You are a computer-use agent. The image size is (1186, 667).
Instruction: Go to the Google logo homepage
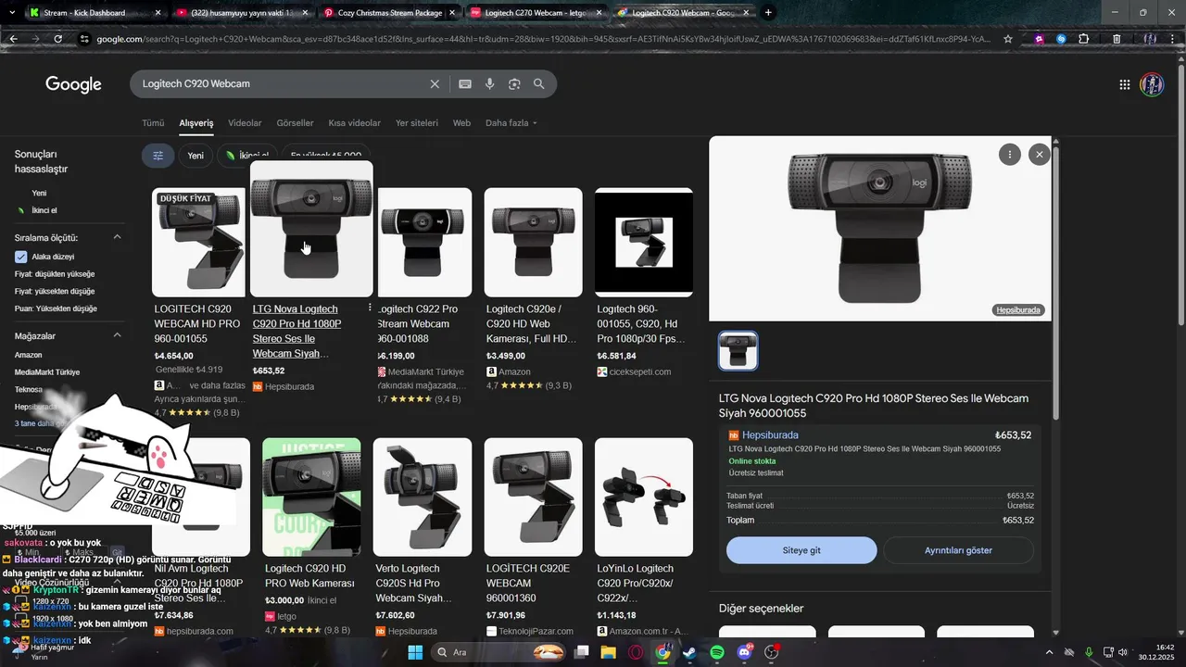[73, 84]
